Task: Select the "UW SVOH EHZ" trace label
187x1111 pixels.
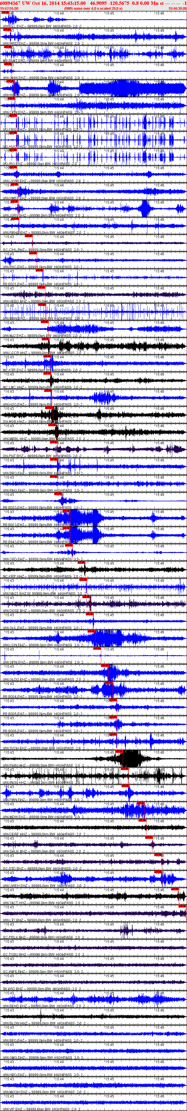Action: coord(43,749)
